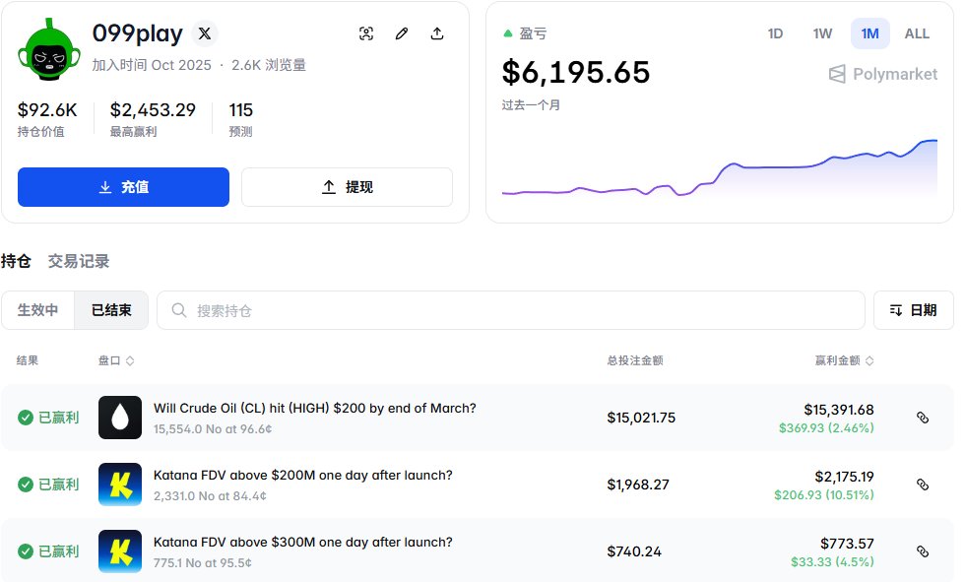Click the scan QR code icon
965x582 pixels.
[366, 33]
